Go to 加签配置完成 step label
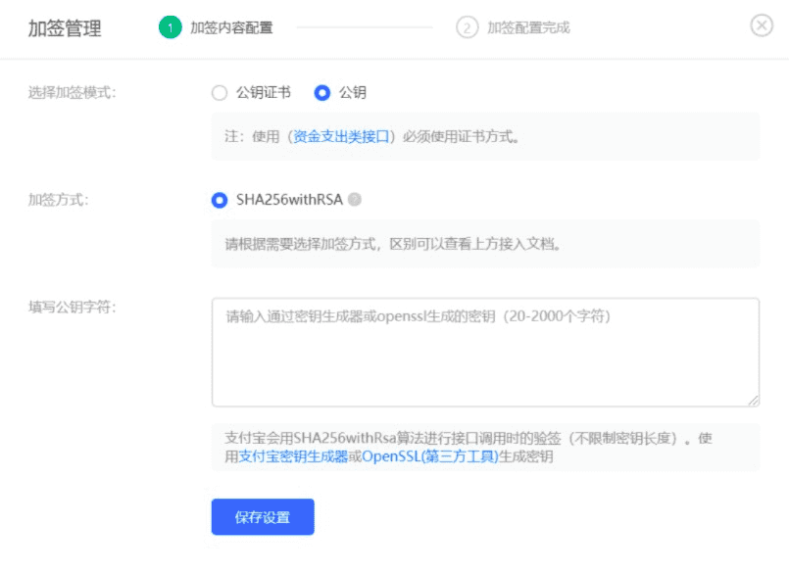This screenshot has width=789, height=574. coord(528,27)
